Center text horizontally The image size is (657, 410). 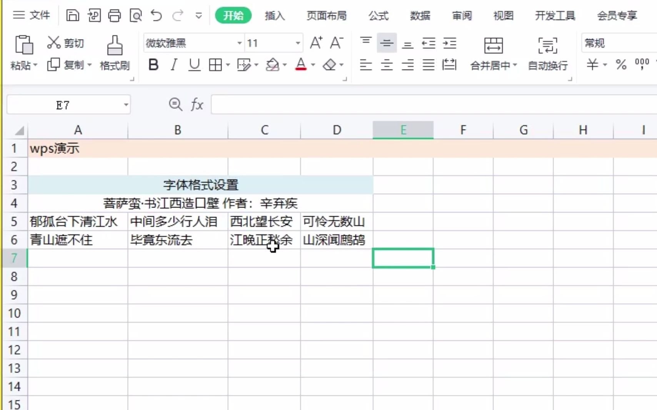[387, 65]
